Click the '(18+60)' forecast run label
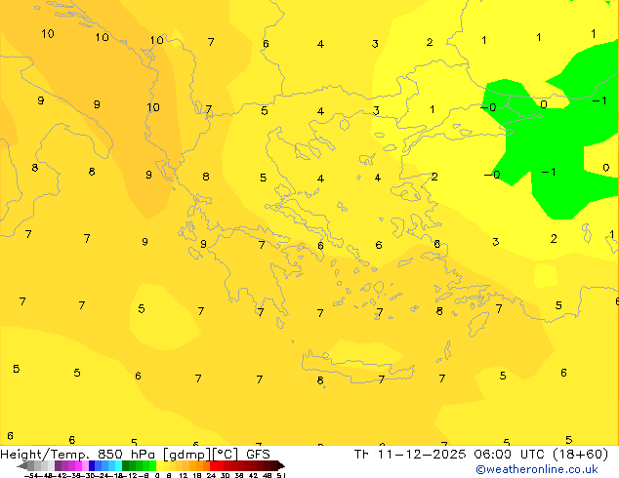Screen dimensions: 619x478 coord(580,455)
